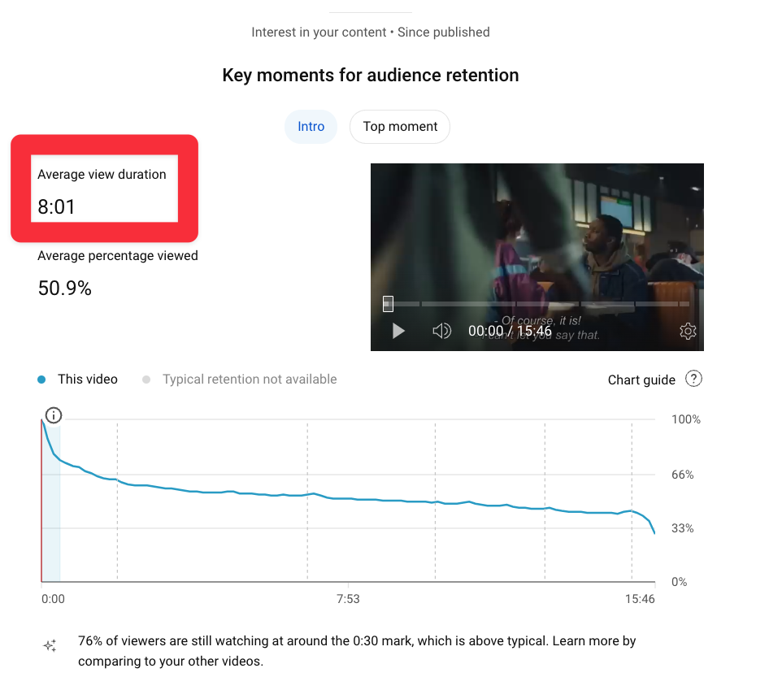The width and height of the screenshot is (769, 690).
Task: Click the gray dot beside Typical retention
Action: pyautogui.click(x=146, y=380)
